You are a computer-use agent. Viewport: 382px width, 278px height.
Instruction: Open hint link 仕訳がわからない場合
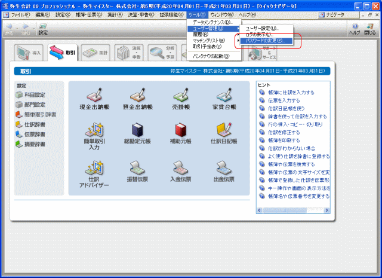coord(292,148)
